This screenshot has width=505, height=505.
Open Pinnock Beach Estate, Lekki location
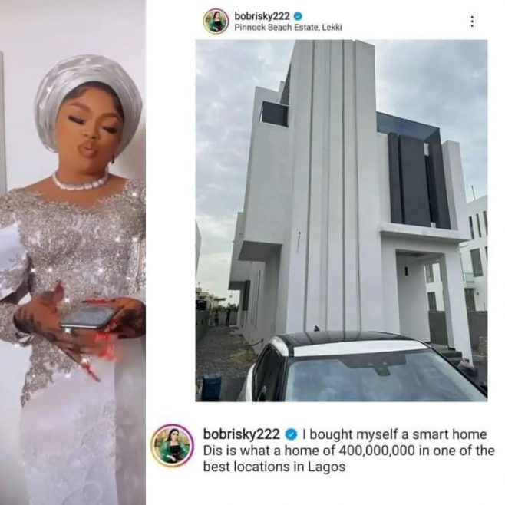coord(288,28)
